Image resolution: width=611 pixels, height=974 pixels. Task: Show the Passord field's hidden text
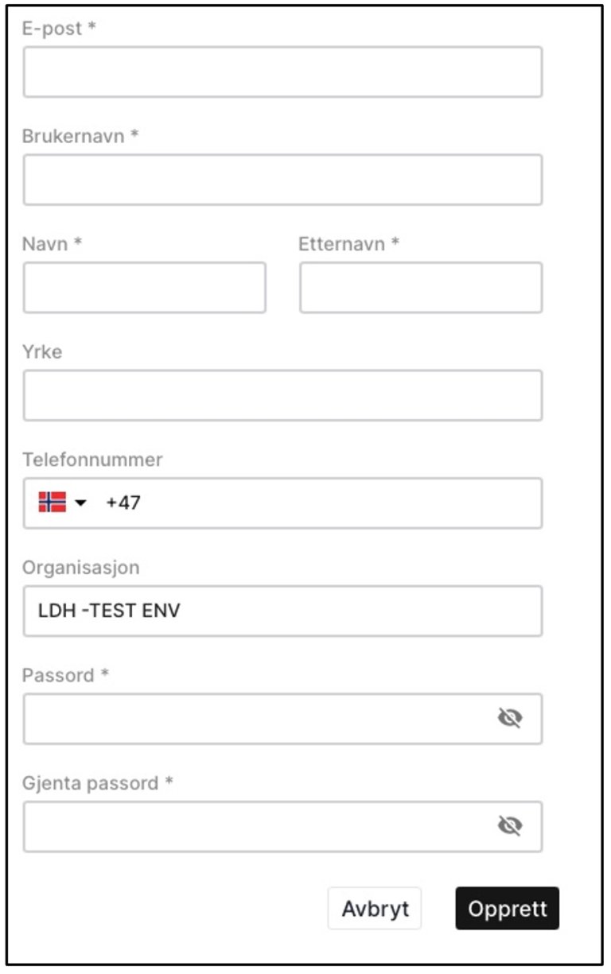(509, 719)
